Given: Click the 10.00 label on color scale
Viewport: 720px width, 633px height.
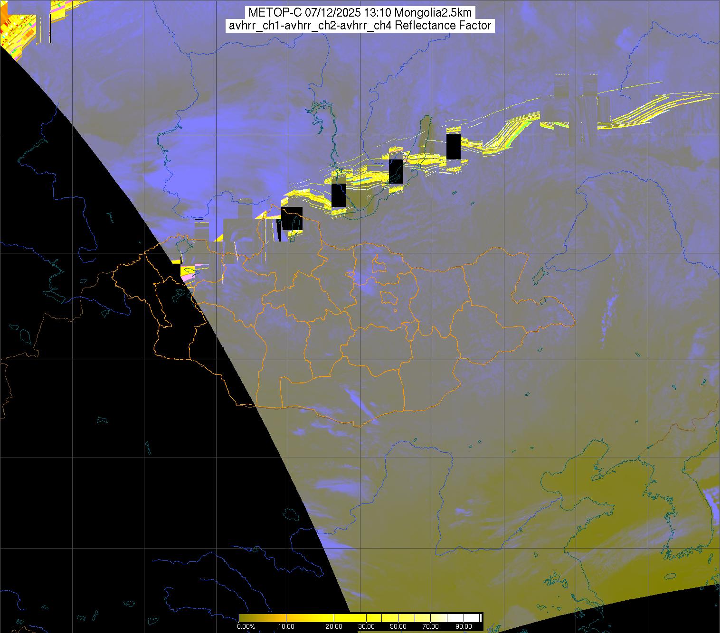Looking at the screenshot, I should 286,626.
